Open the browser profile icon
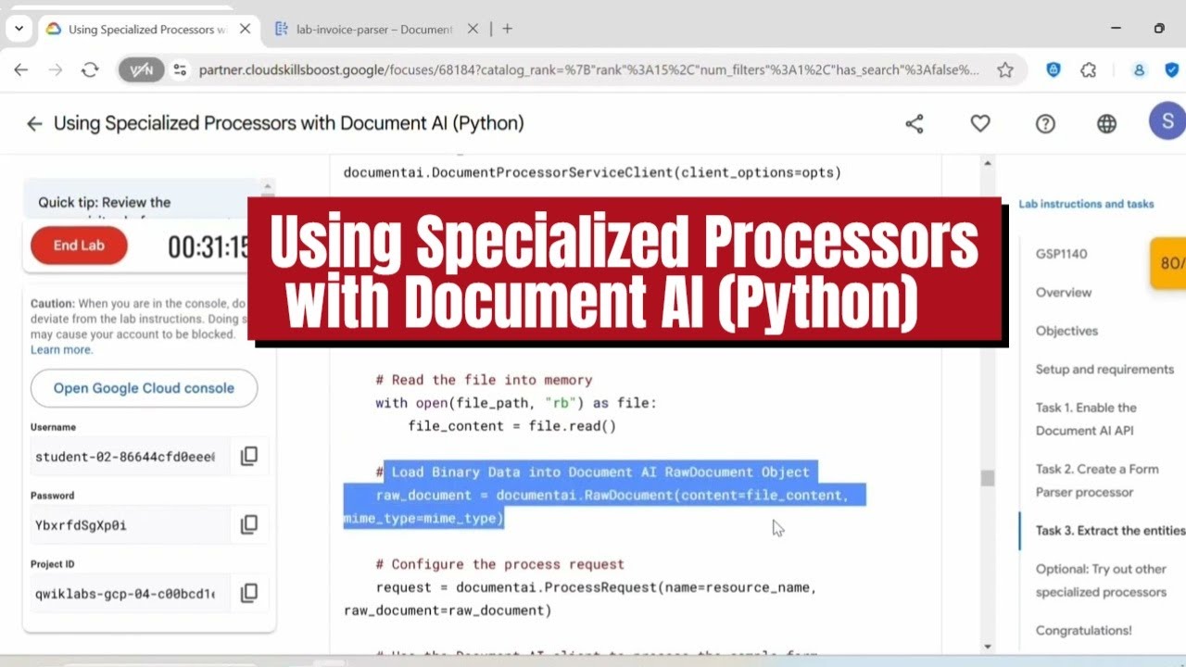 1140,69
